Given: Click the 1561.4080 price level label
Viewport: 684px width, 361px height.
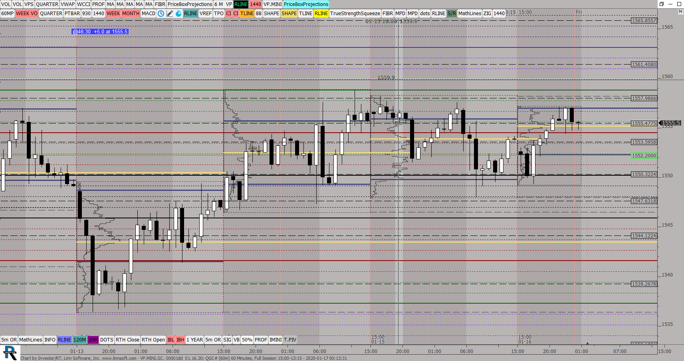Looking at the screenshot, I should coord(644,65).
